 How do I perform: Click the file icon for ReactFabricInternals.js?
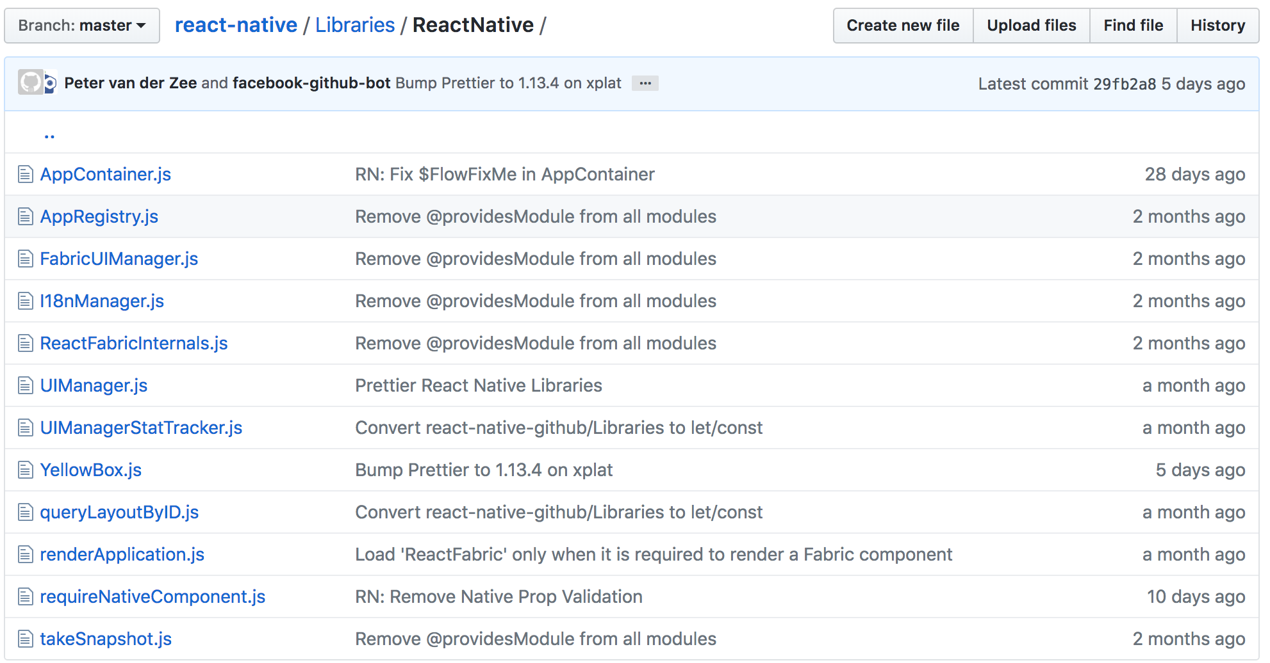pyautogui.click(x=26, y=343)
